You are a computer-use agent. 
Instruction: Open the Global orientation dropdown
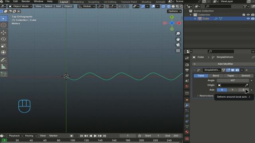tap(86, 6)
